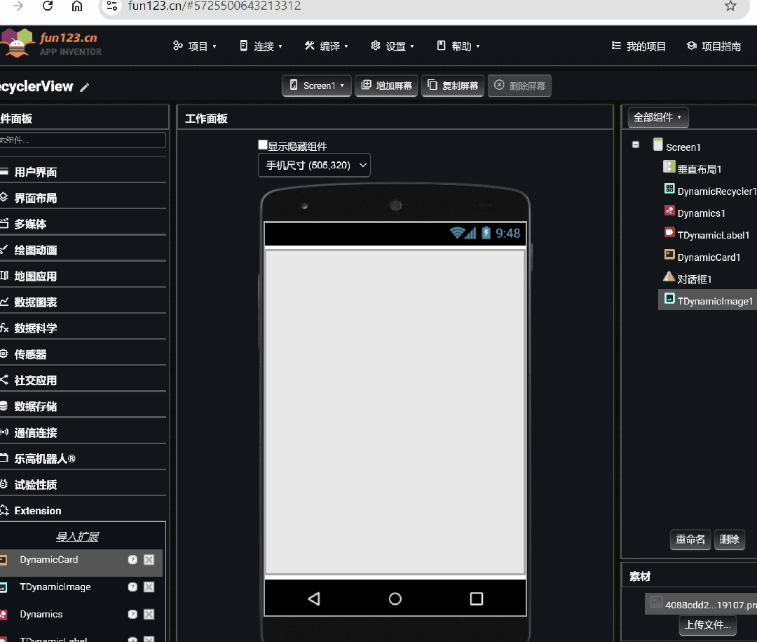Image resolution: width=757 pixels, height=642 pixels.
Task: Expand the 通信连接 palette category
Action: (83, 433)
